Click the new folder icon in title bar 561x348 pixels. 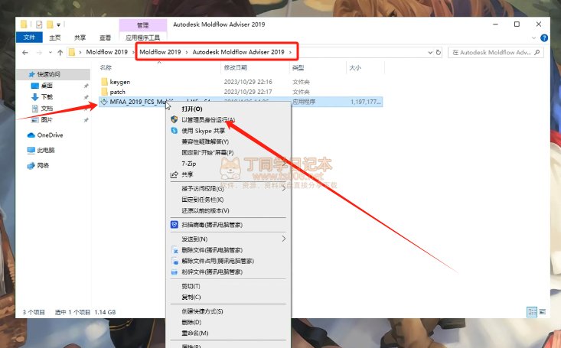[x=50, y=24]
